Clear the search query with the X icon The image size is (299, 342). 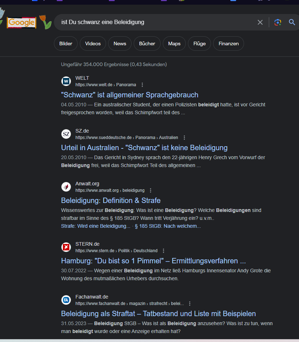click(x=260, y=22)
